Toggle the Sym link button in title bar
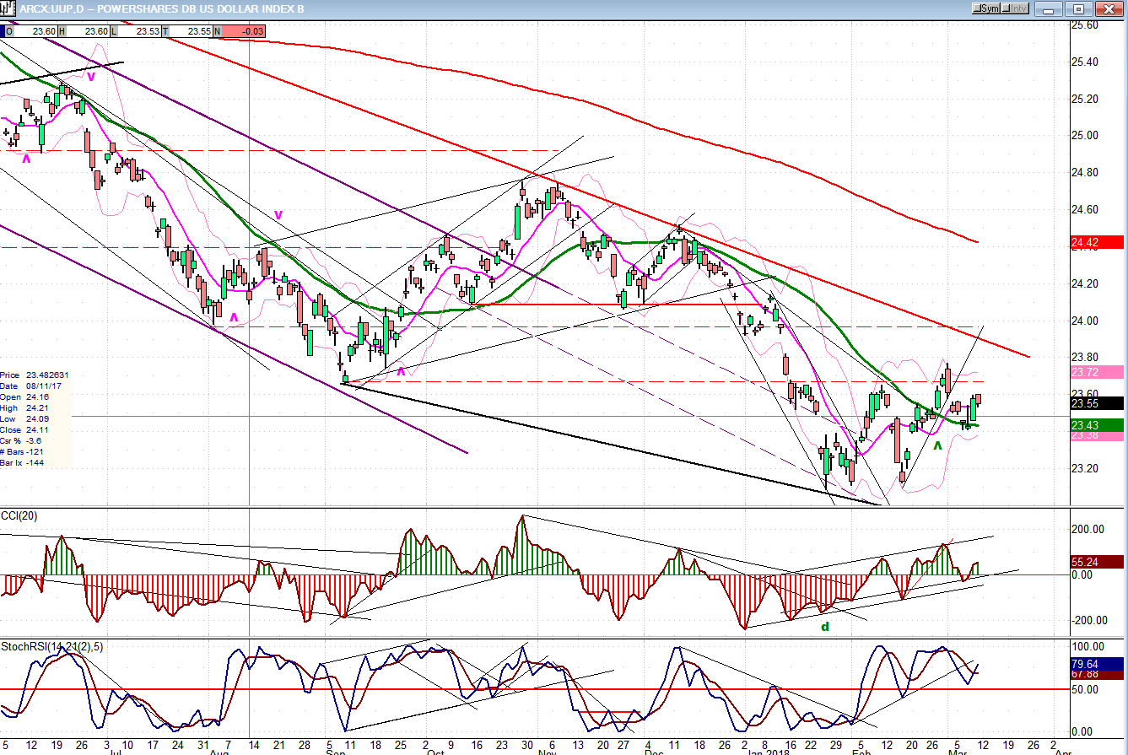 (x=987, y=8)
